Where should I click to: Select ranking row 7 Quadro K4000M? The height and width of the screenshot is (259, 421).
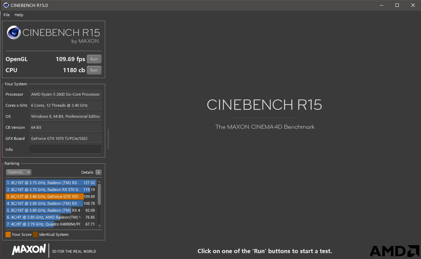[x=51, y=224]
